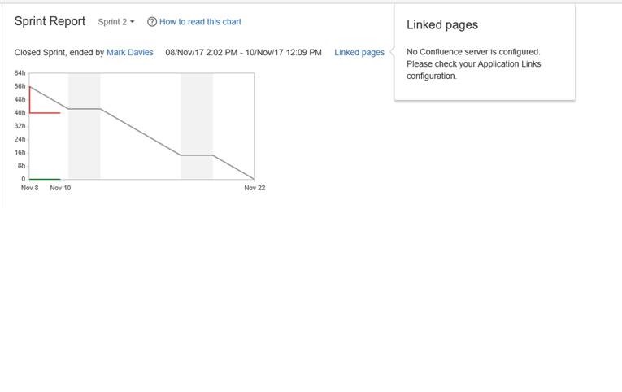Select the Sprint Report heading text
The height and width of the screenshot is (392, 622).
click(50, 21)
